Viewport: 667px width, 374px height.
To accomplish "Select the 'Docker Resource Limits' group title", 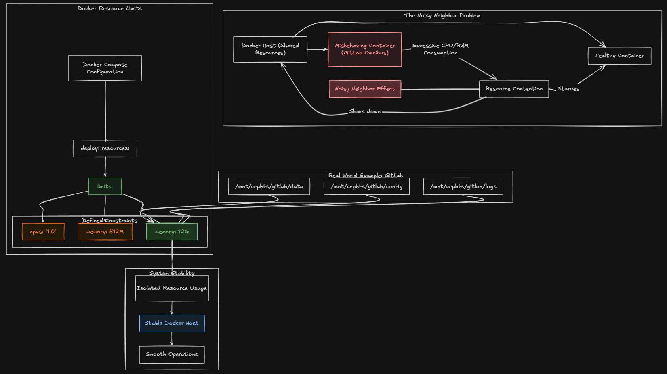I will point(109,8).
